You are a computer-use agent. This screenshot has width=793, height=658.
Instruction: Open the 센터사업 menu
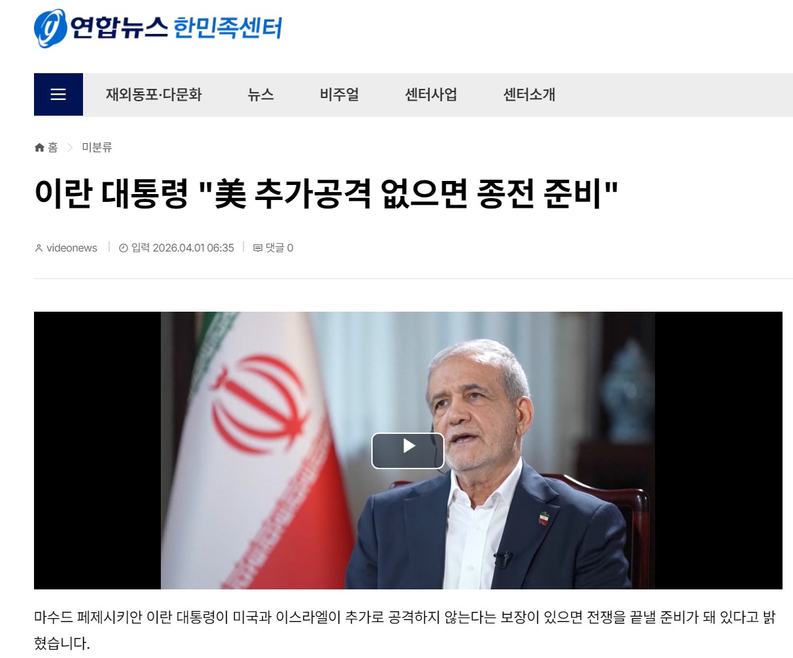431,95
